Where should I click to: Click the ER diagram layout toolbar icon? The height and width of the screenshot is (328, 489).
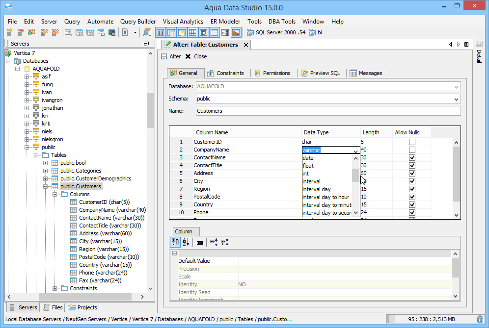click(225, 32)
